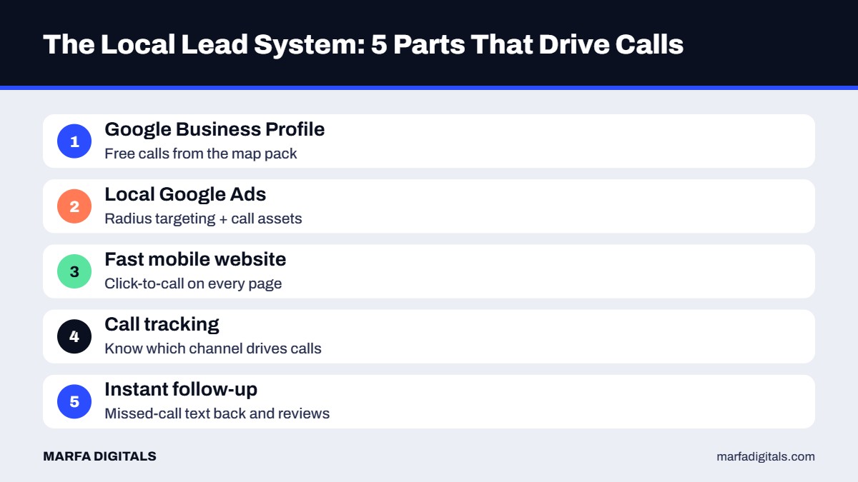This screenshot has width=858, height=482.
Task: Click the orange number 2 circle
Action: [74, 206]
